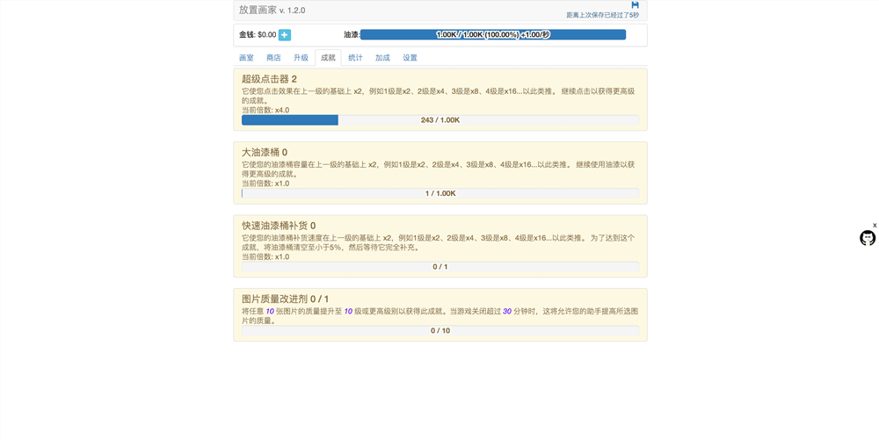
Task: Click the 0 / 1 progress bar
Action: 439,267
